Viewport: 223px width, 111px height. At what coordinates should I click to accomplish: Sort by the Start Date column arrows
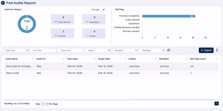point(94,59)
